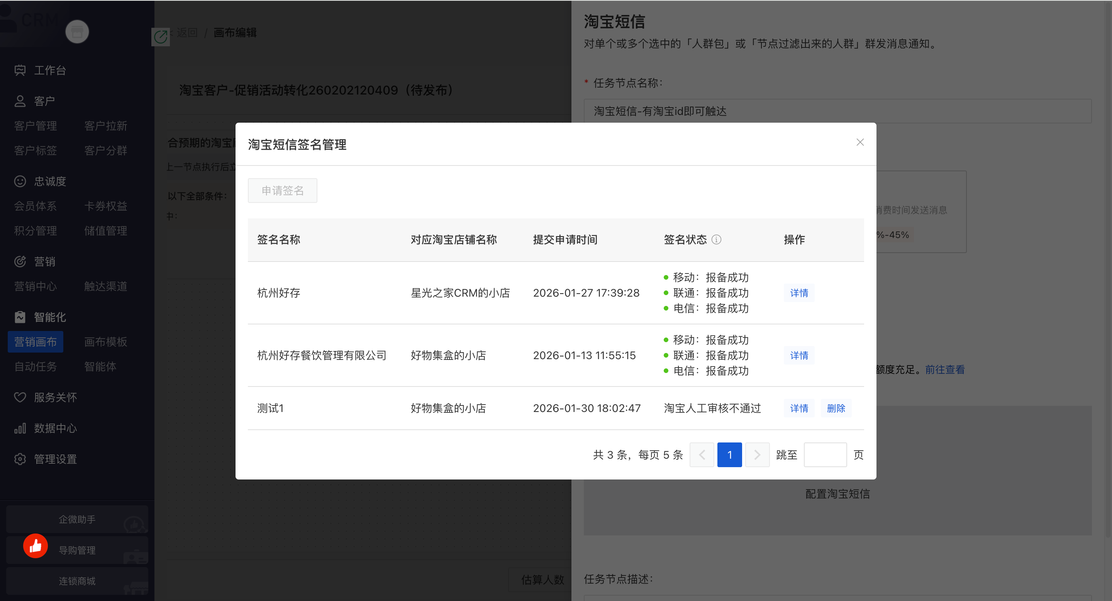Open 详情 for 杭州好存餐饮管理有限公司
1112x601 pixels.
click(799, 355)
